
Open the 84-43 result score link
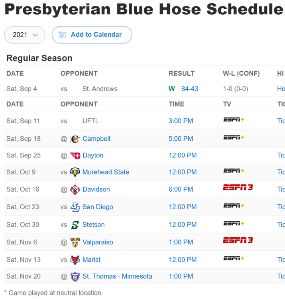click(x=189, y=89)
